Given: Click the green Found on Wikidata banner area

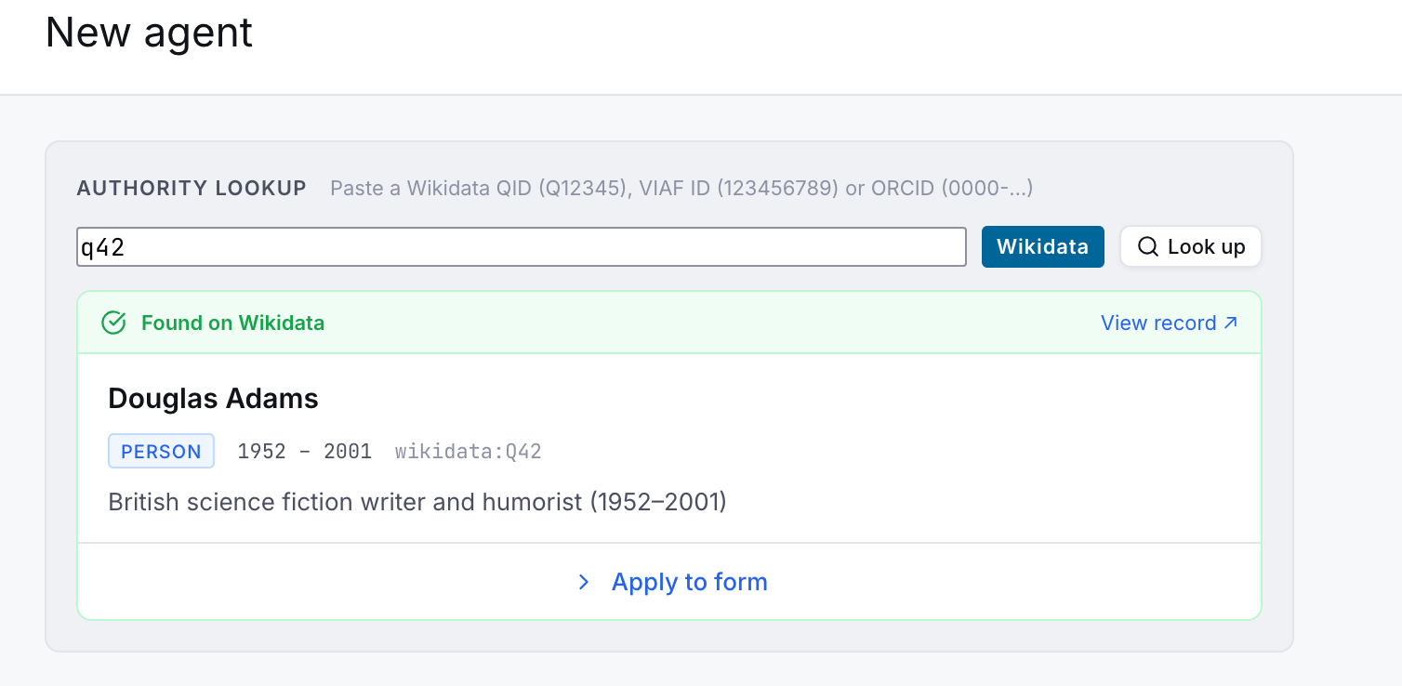Looking at the screenshot, I should click(669, 323).
